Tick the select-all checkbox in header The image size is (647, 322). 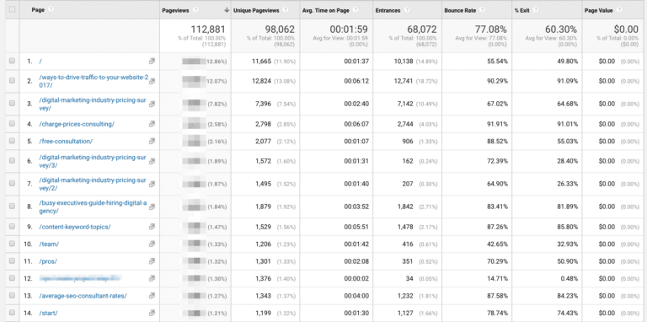12,9
